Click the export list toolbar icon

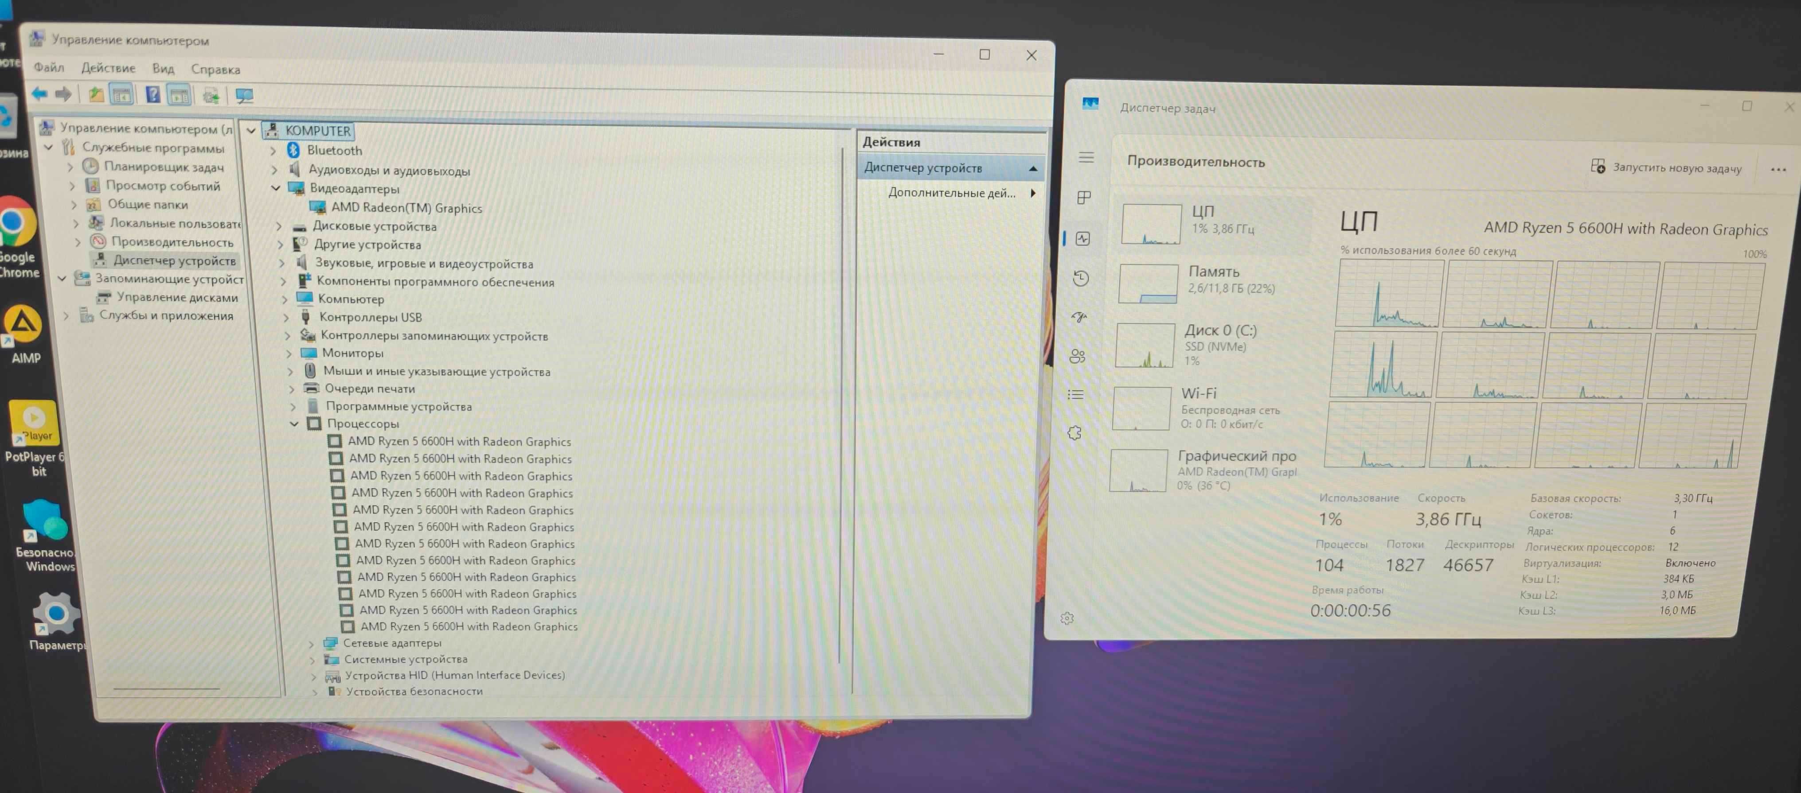(x=211, y=96)
